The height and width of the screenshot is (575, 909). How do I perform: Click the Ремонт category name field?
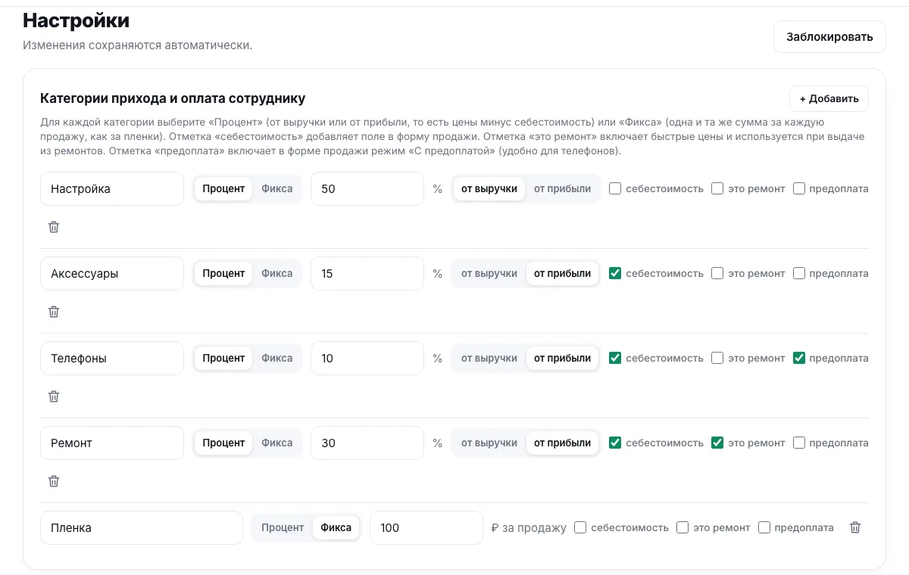[x=112, y=443]
